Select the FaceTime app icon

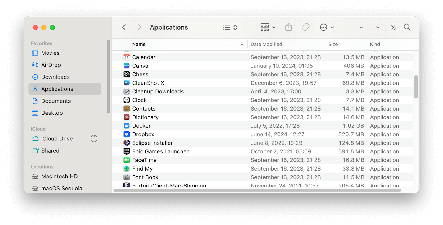pyautogui.click(x=127, y=160)
